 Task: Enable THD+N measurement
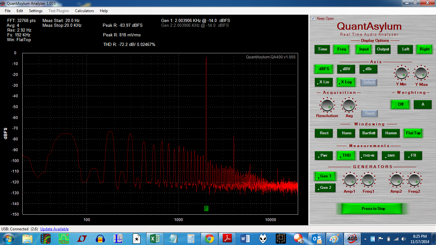(368, 156)
